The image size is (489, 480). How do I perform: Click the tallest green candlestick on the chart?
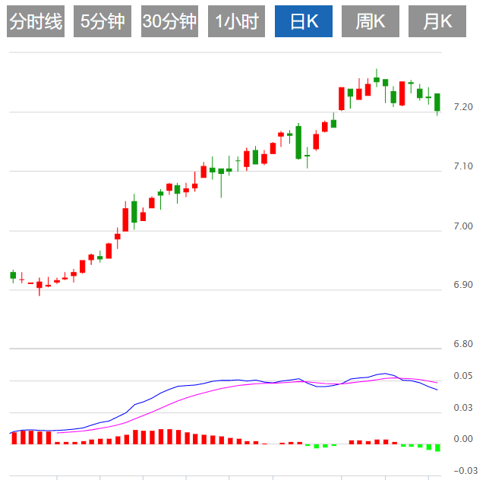point(298,142)
